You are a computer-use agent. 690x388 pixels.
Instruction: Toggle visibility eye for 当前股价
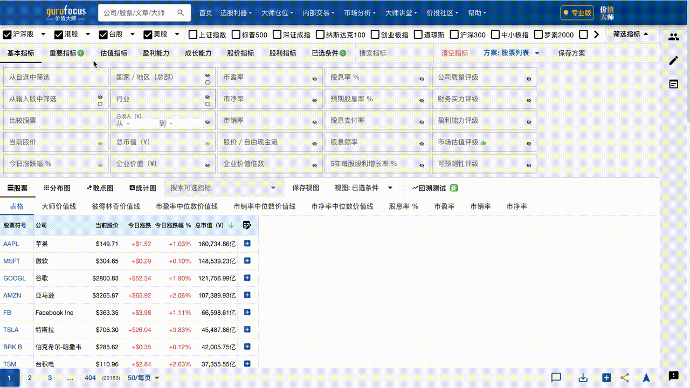[100, 144]
